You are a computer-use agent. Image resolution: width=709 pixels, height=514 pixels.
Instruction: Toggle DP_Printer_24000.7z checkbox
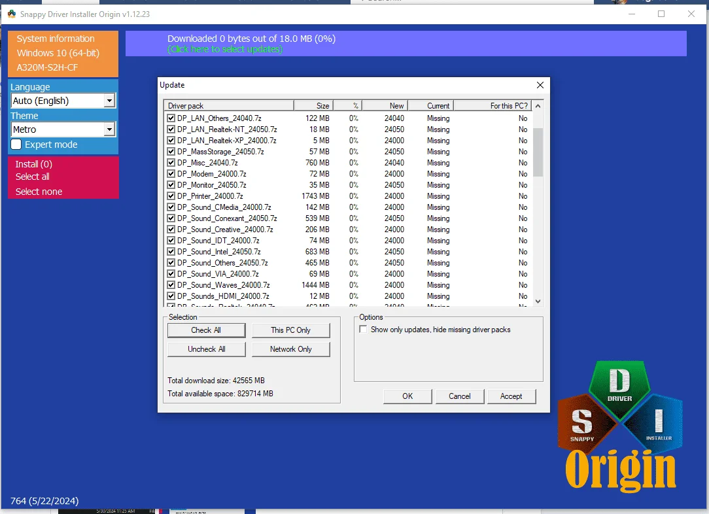pos(171,196)
